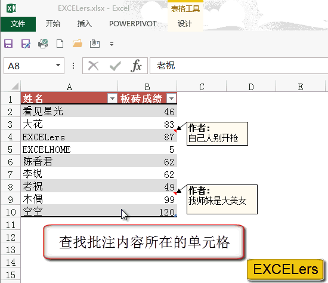Click the yellow EXCELers button
Screen dimensions: 328x283
tap(285, 269)
